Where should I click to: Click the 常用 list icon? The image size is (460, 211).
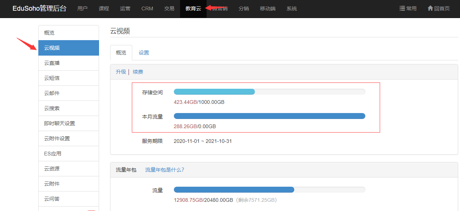pyautogui.click(x=402, y=8)
